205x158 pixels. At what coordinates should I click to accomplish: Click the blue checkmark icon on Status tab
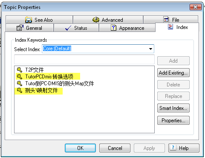click(68, 28)
